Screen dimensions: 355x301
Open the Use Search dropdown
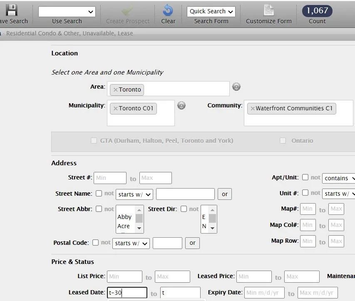67,12
